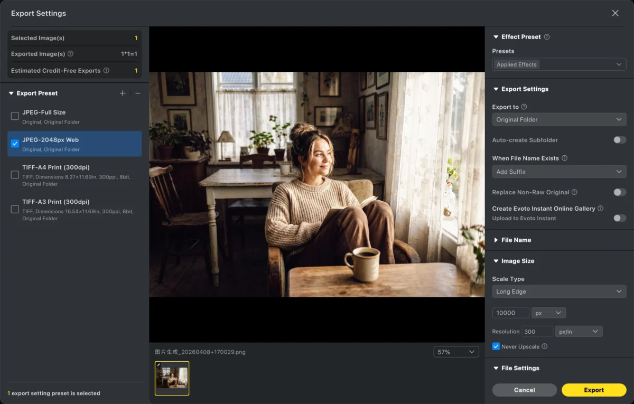Click info icon beside Create Evoto Instant Online Gallery
The width and height of the screenshot is (634, 404).
coord(601,209)
